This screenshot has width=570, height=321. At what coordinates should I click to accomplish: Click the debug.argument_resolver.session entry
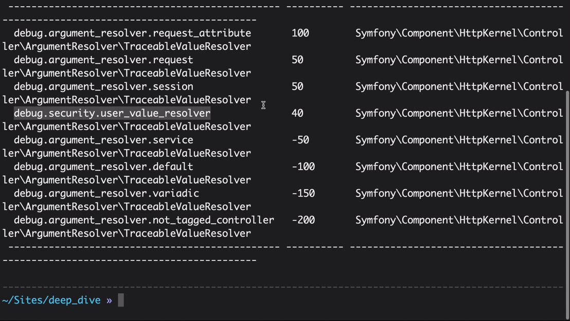click(103, 86)
